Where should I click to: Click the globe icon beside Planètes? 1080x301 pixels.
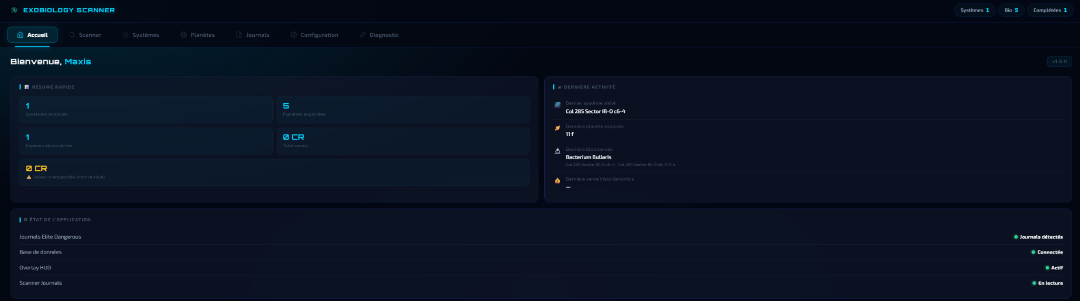(184, 35)
